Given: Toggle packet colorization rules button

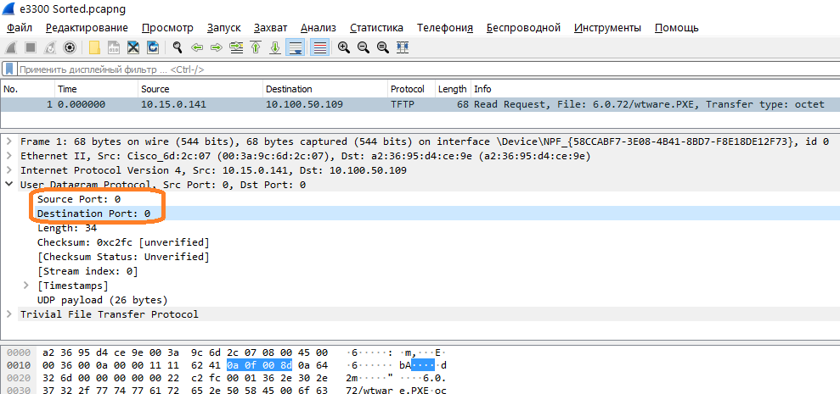Looking at the screenshot, I should pyautogui.click(x=319, y=47).
